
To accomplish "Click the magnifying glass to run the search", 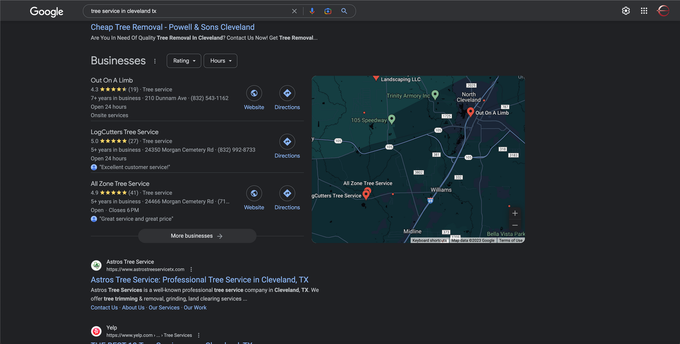I will tap(344, 11).
